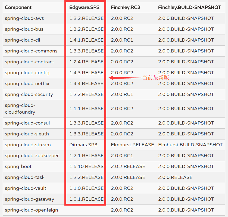Click the spring-cloud-stream component cell
The width and height of the screenshot is (228, 217).
click(x=28, y=145)
